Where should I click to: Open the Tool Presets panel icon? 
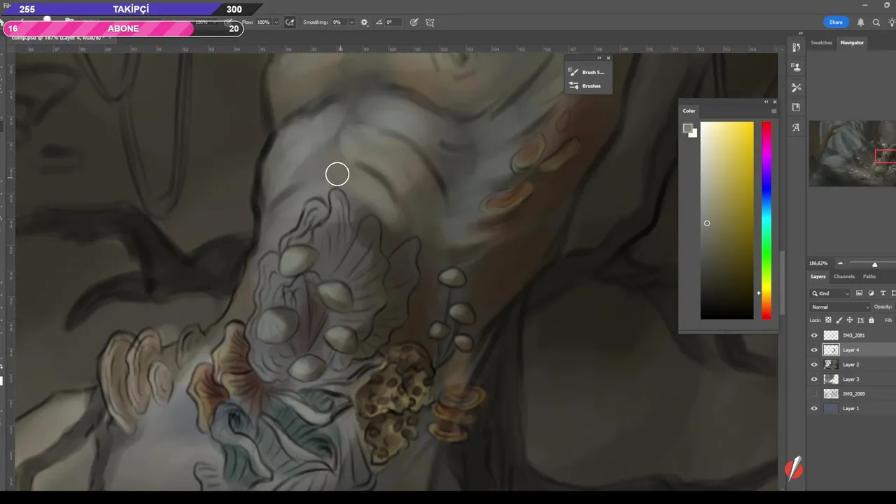(796, 87)
